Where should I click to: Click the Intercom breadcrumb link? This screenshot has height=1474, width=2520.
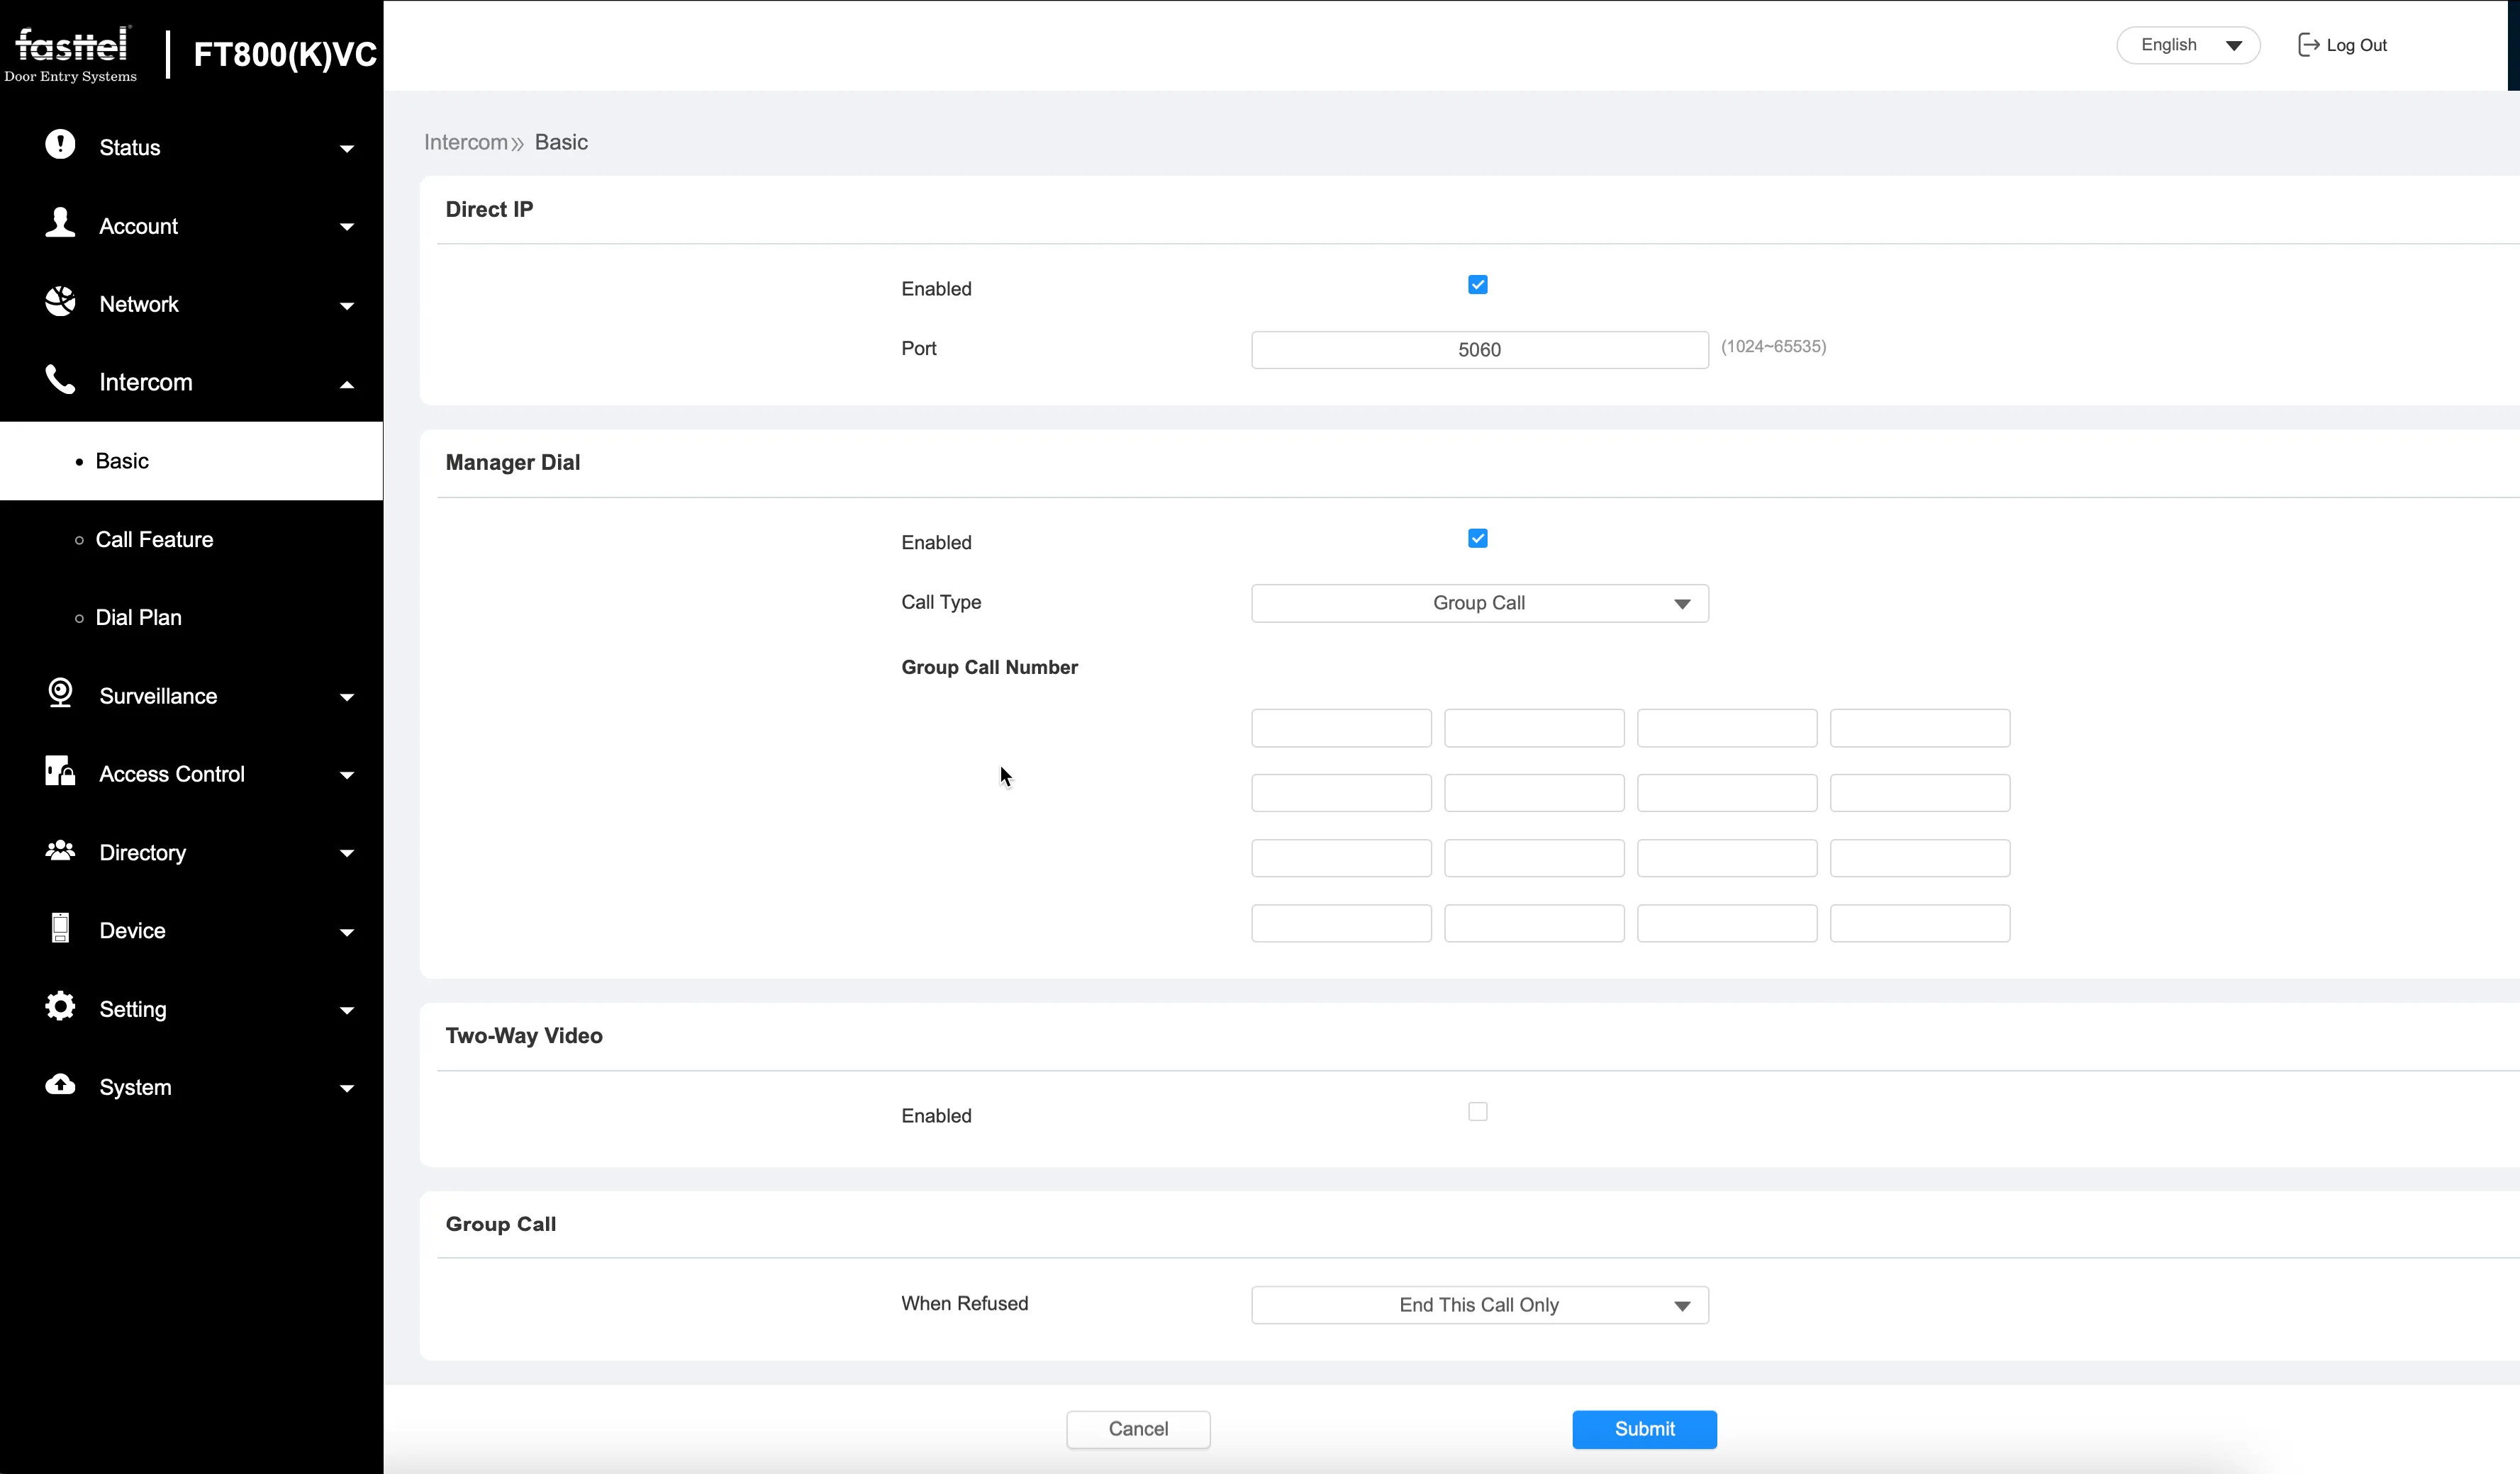pos(466,142)
